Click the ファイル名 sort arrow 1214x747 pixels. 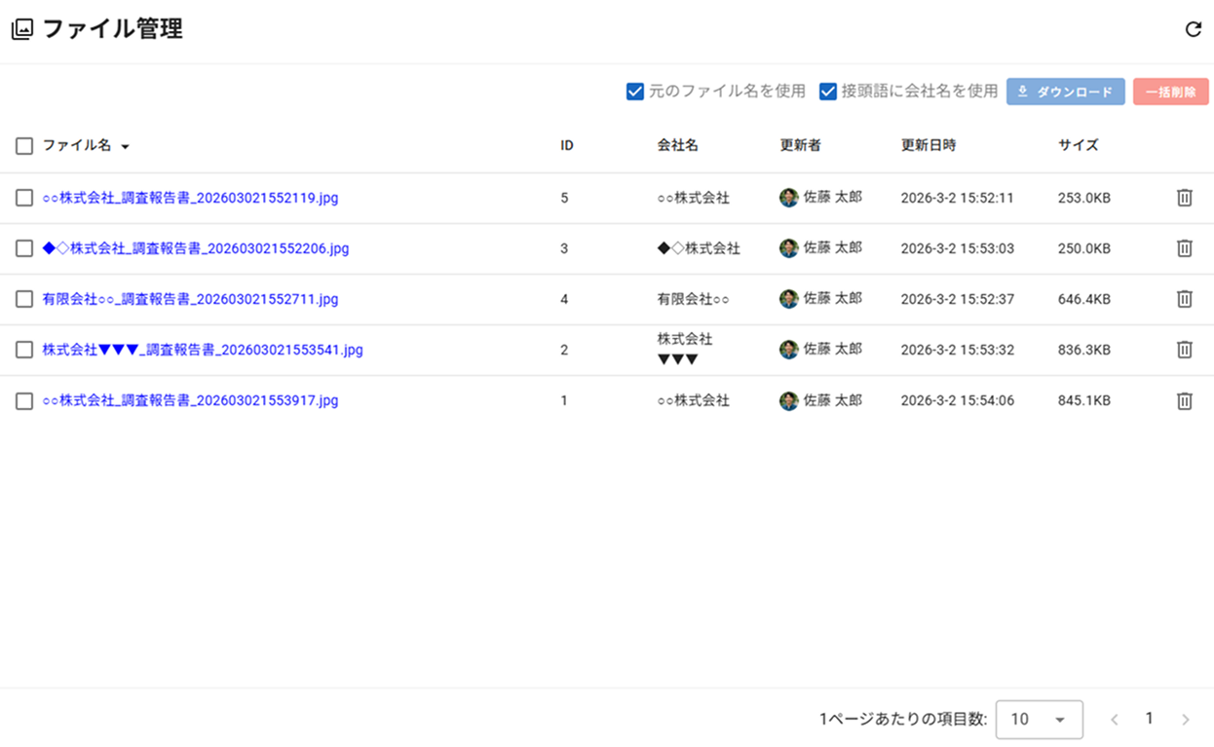pos(126,147)
